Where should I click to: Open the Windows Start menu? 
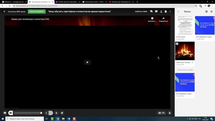click(x=3, y=119)
